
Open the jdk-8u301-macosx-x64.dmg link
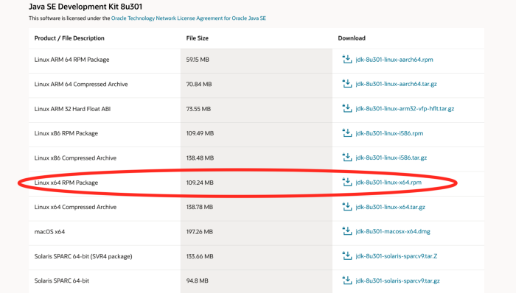coord(393,232)
